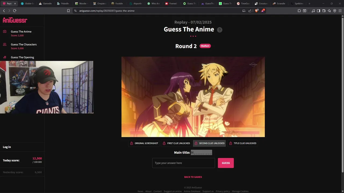Screen dimensions: 344x193
Task: Reload the current page
Action: (x=15, y=11)
